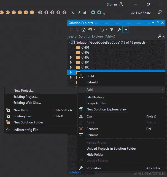Click Collapse All icon in Solution Explorer
Viewport: 167px width, 177px height.
point(111,30)
